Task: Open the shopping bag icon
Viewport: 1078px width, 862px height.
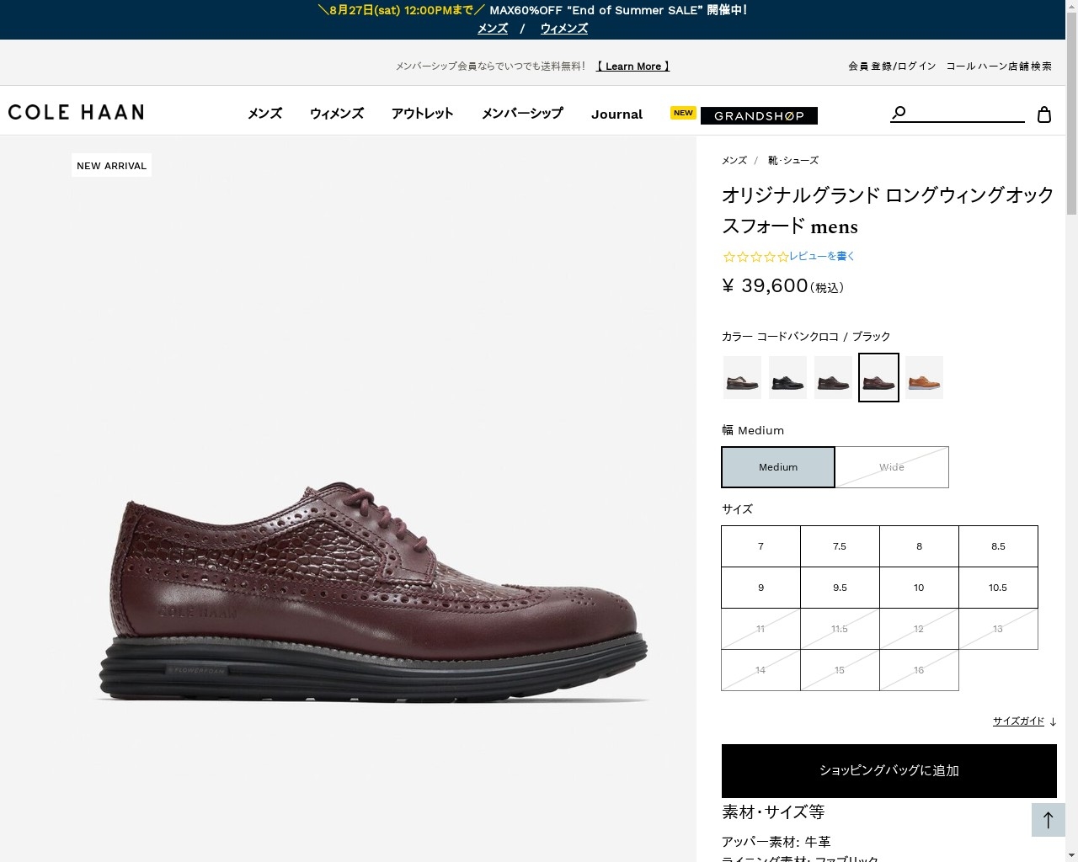Action: click(1044, 114)
